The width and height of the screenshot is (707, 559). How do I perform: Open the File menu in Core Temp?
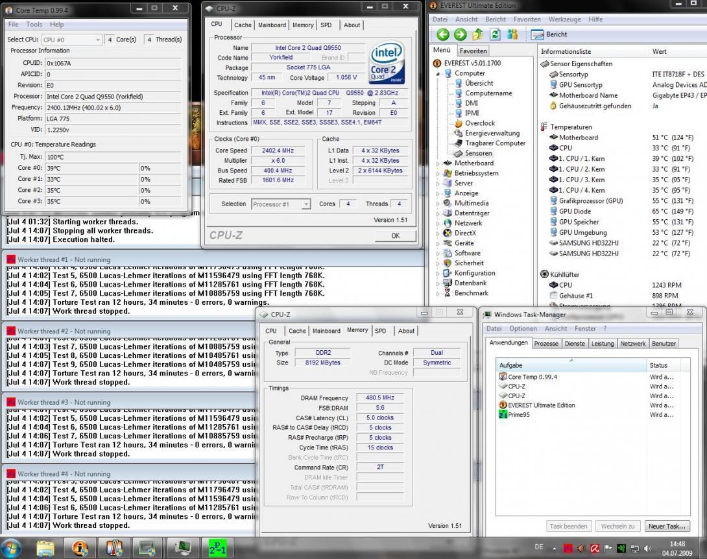(x=13, y=25)
